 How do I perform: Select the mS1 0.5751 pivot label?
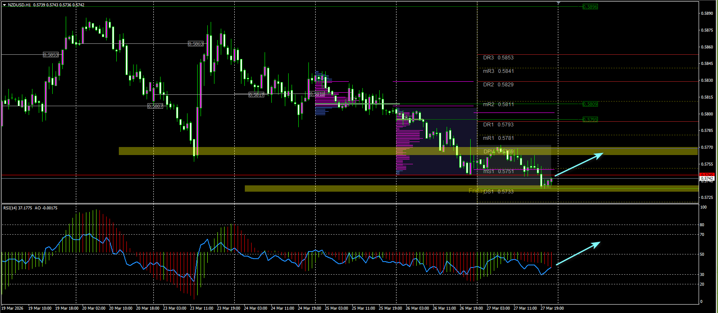(x=498, y=171)
